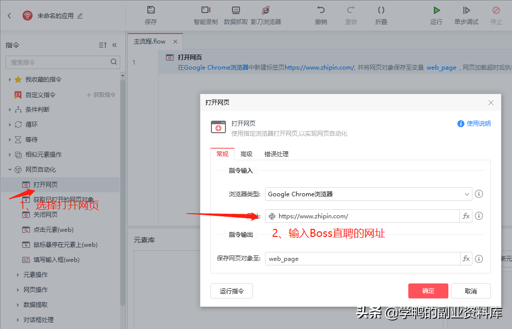This screenshot has width=512, height=329.
Task: Switch to the 高级 tab
Action: [x=246, y=154]
